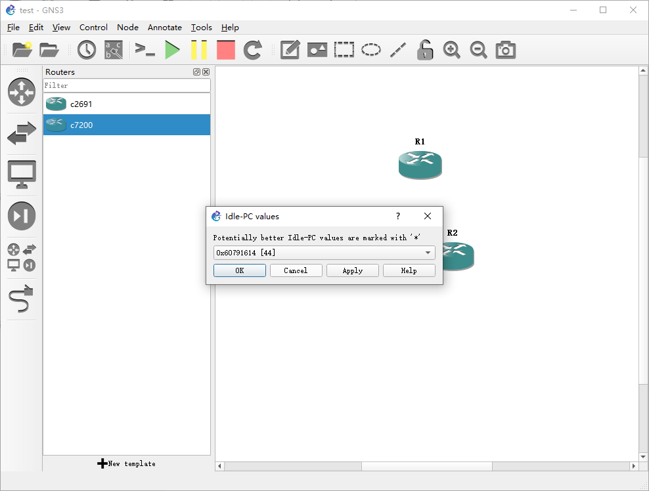This screenshot has width=649, height=491.
Task: Click the horizontal scrollbar thumb
Action: pos(427,466)
